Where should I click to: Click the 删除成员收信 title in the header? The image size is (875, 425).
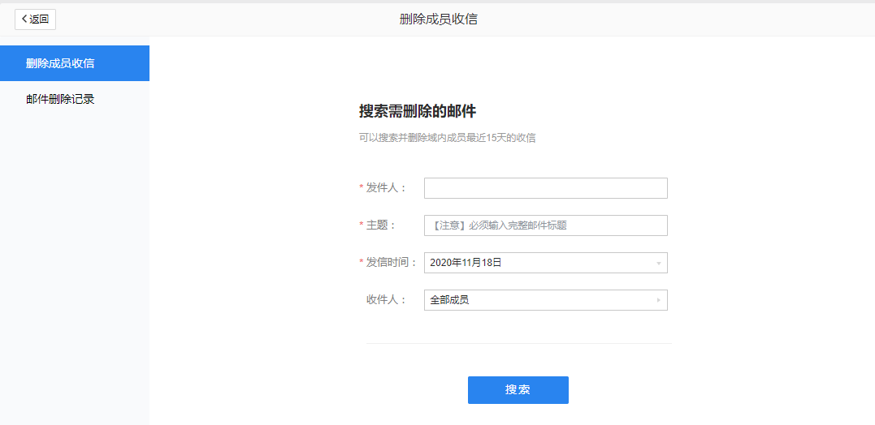438,19
